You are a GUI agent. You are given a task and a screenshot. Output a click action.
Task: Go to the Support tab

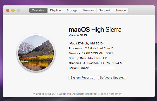[x=105, y=10]
